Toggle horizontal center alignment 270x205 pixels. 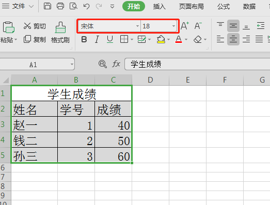[233, 39]
